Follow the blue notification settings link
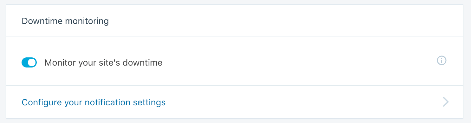This screenshot has width=471, height=123. click(x=94, y=102)
